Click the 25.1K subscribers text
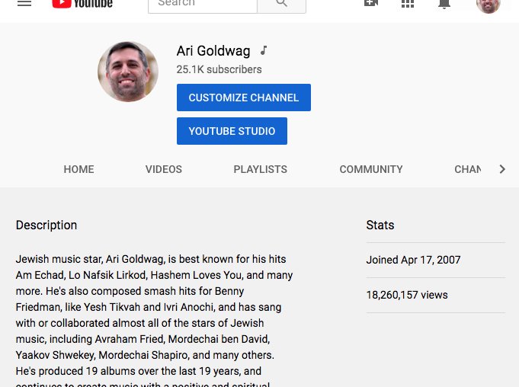 [x=219, y=69]
